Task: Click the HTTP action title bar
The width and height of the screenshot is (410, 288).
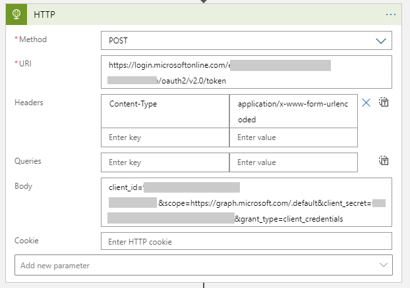Action: point(198,14)
